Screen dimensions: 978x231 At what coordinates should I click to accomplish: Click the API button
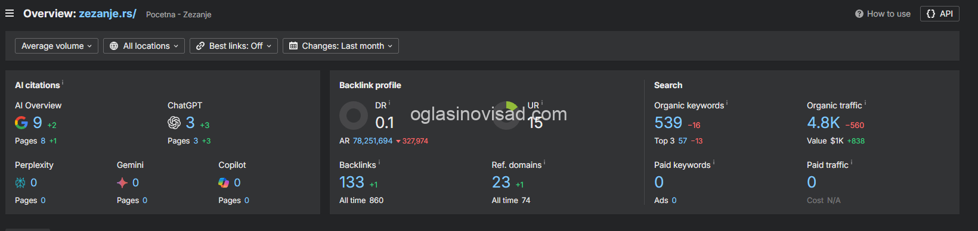click(x=939, y=14)
